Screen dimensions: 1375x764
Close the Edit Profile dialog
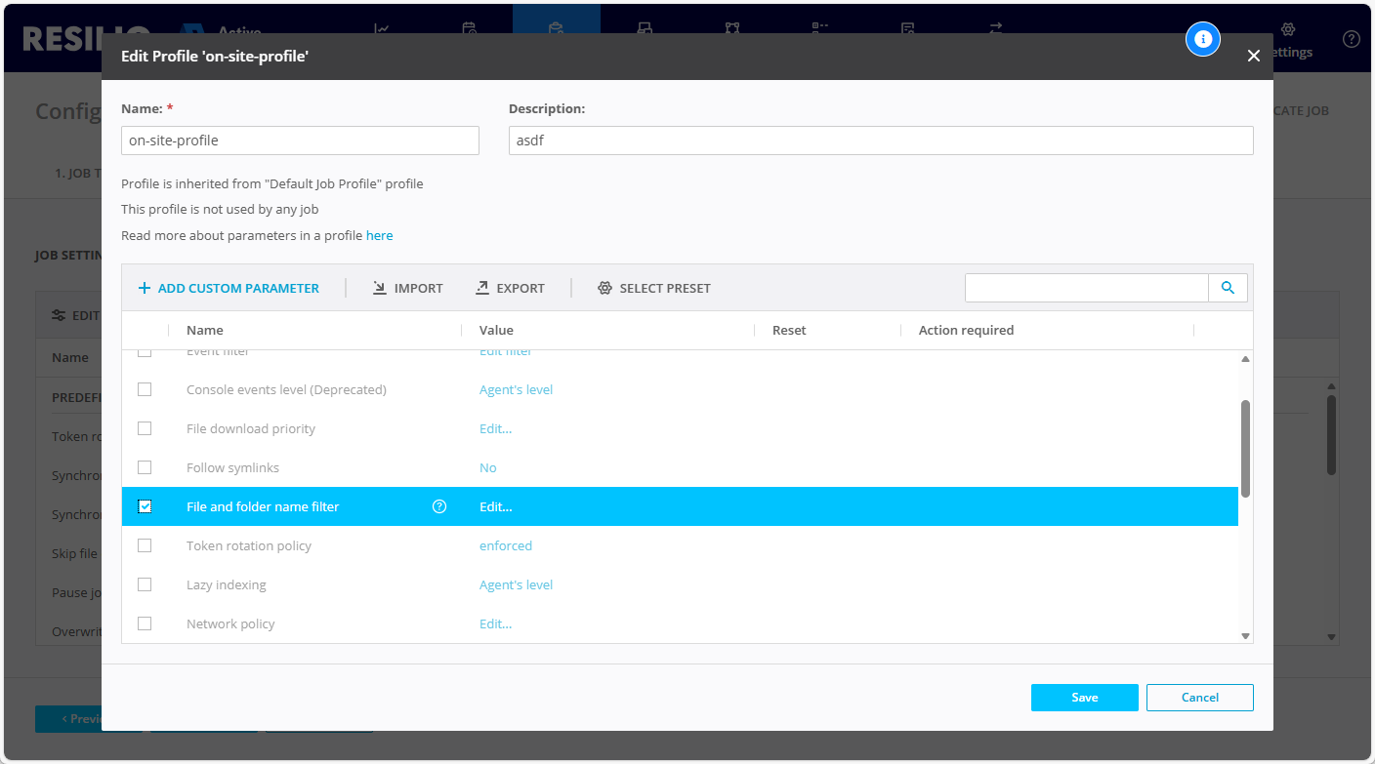coord(1254,57)
